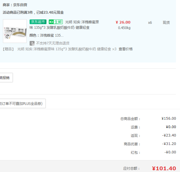Select weight value 0.450kg

(x=124, y=28)
